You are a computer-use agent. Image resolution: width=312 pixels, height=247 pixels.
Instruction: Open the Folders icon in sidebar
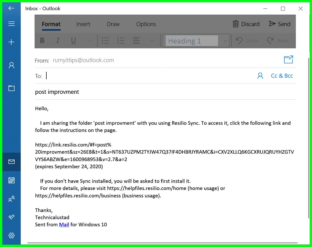point(11,88)
